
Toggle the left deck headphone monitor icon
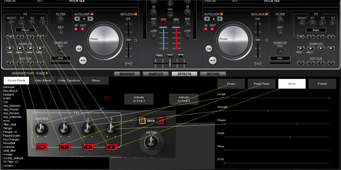coord(163,21)
